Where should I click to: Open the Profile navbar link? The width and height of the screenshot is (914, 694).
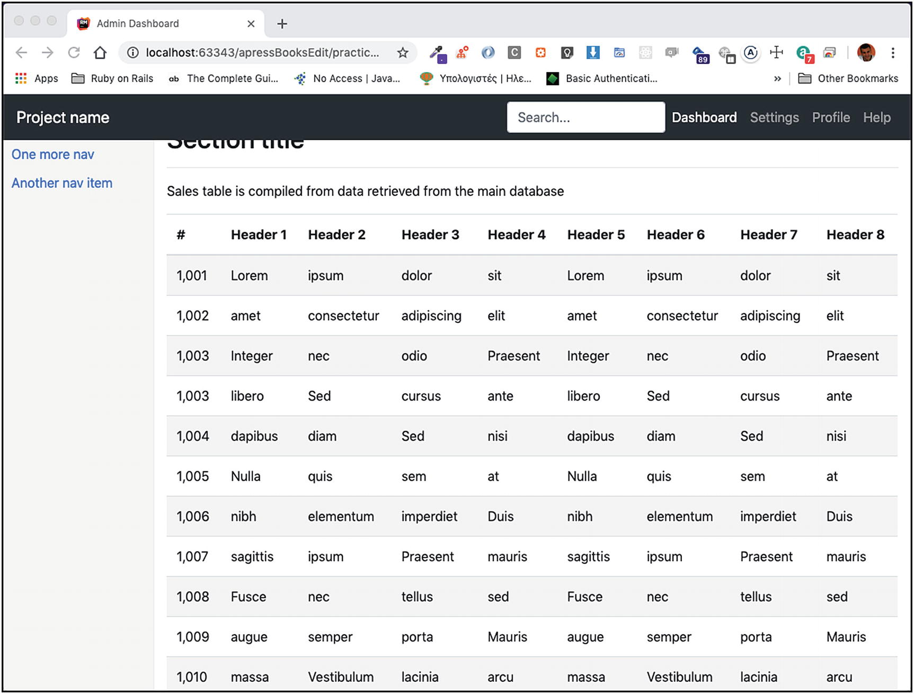(831, 117)
